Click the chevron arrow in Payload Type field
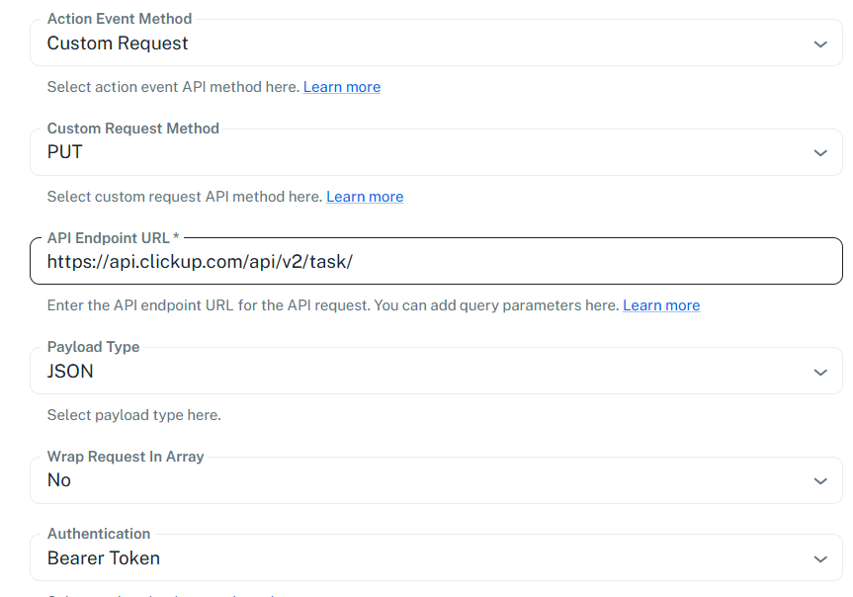Viewport: 853px width, 597px height. click(820, 373)
